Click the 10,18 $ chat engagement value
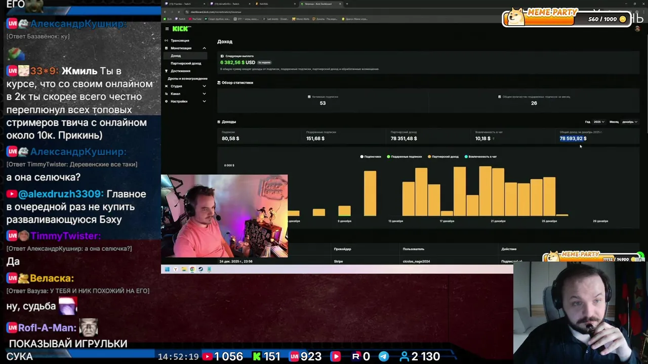 [x=483, y=139]
